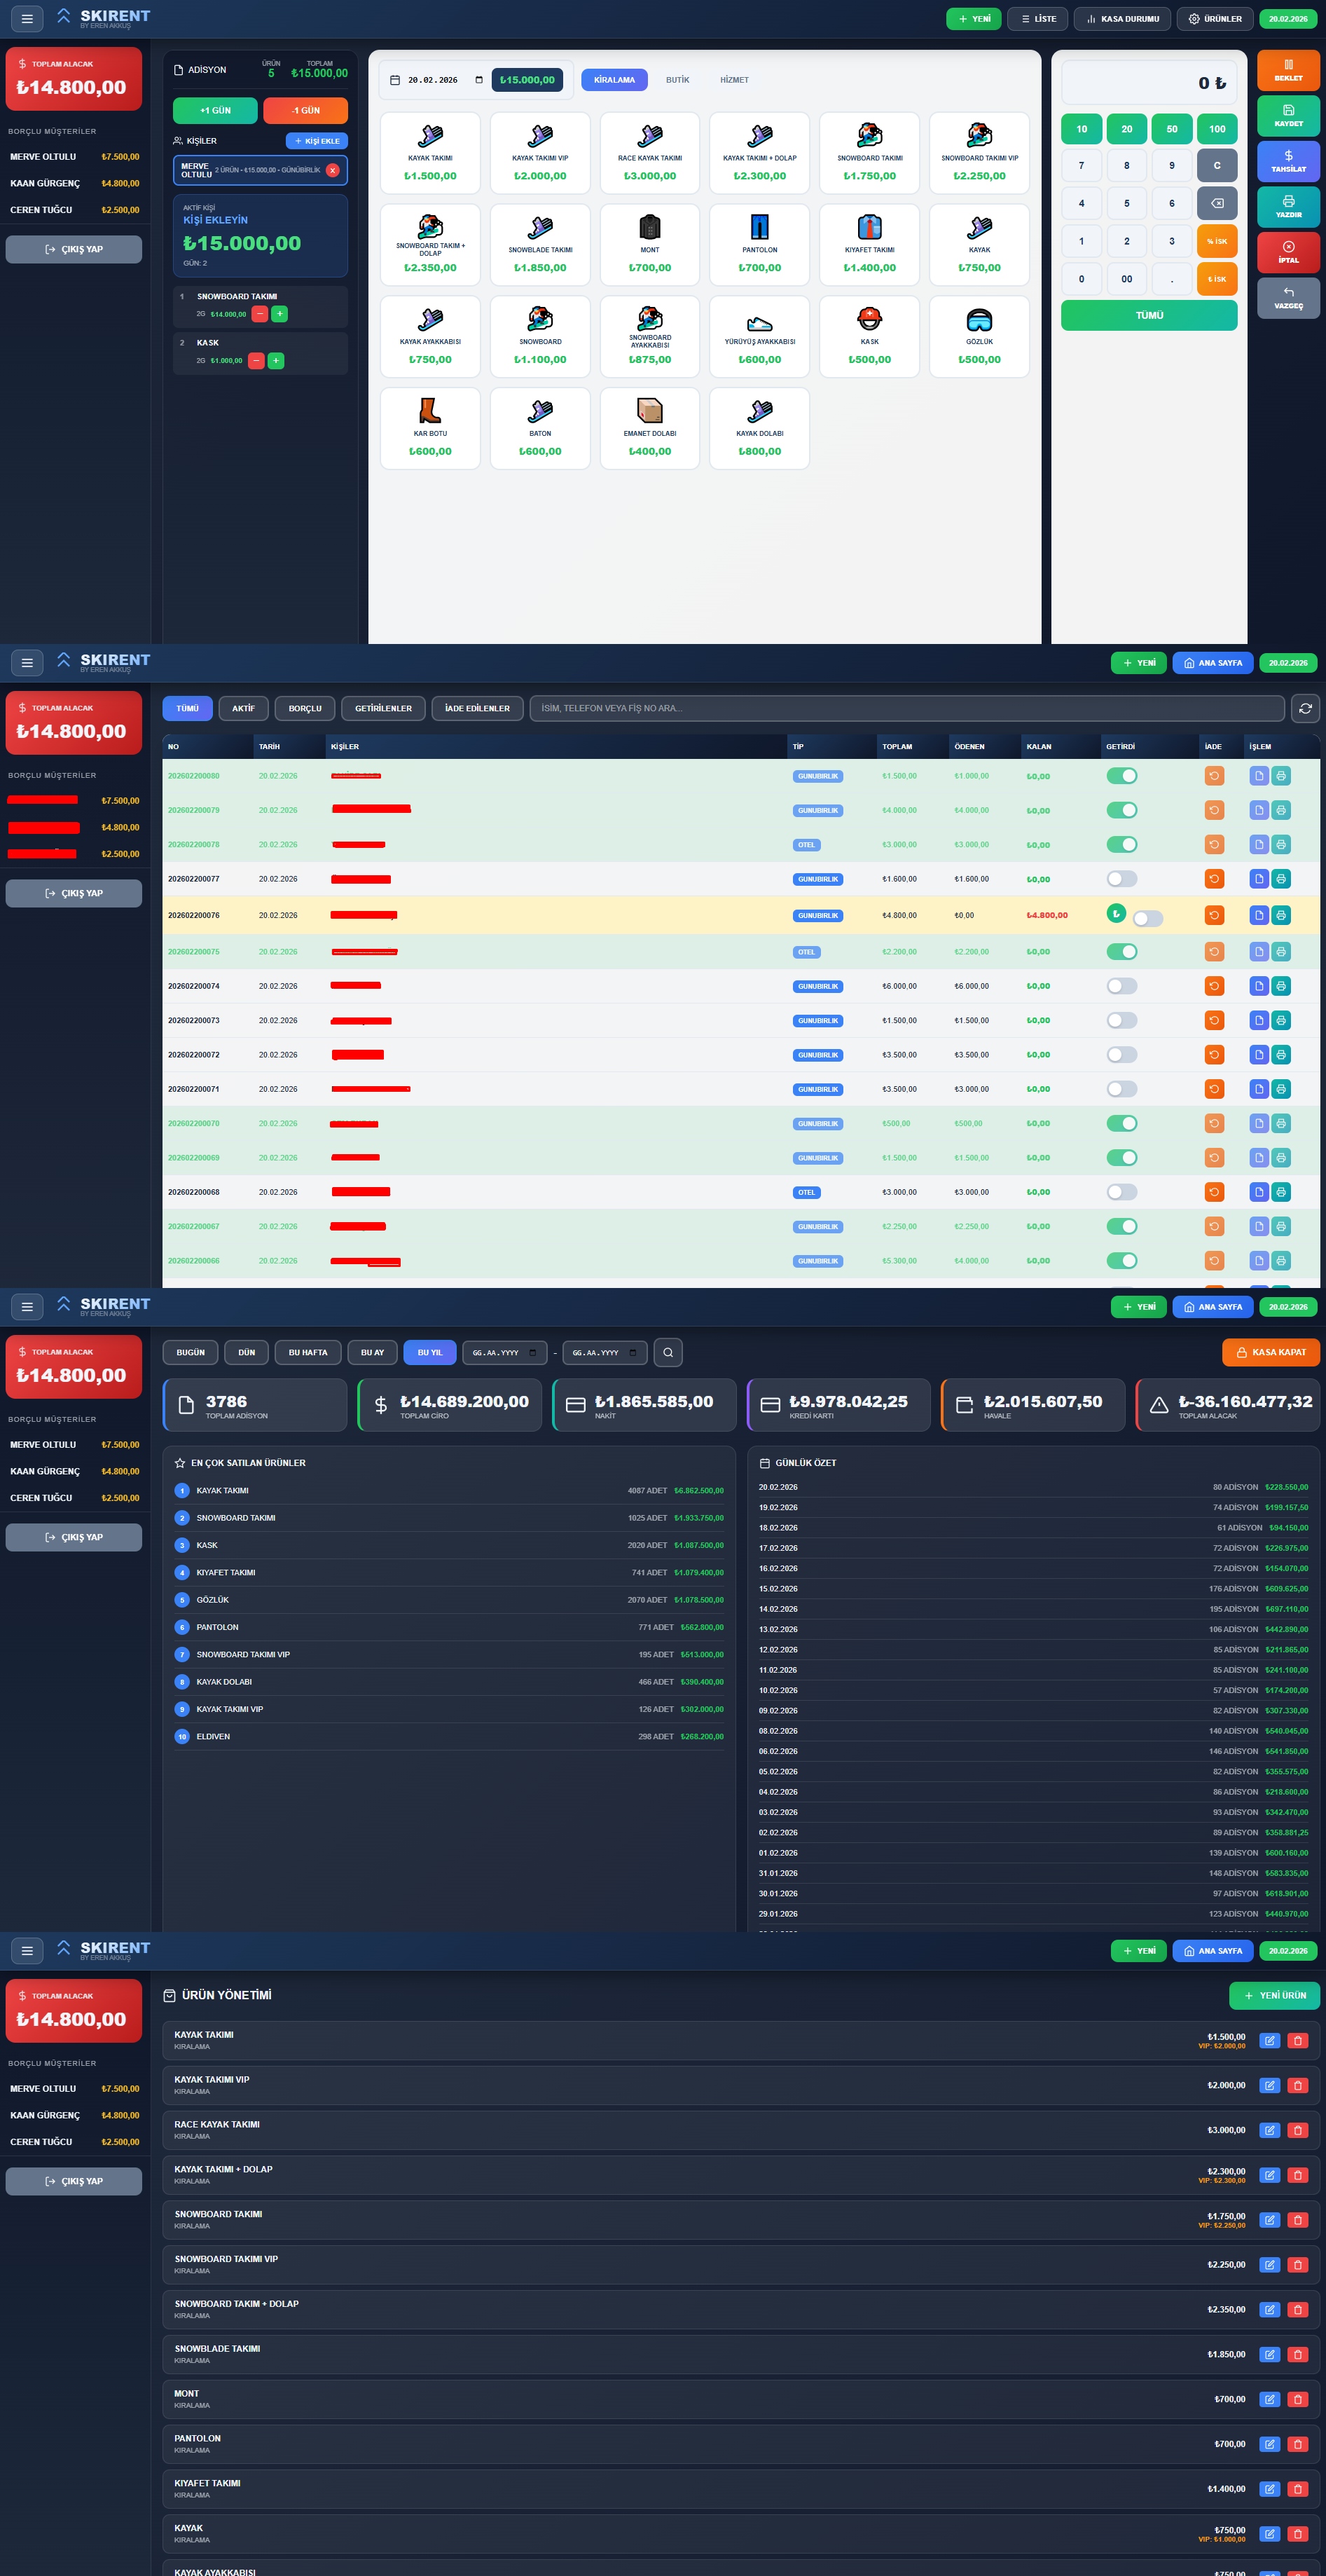Delete the RACE KAYAK TAKIMI product
This screenshot has height=2576, width=1326.
[x=1298, y=2130]
